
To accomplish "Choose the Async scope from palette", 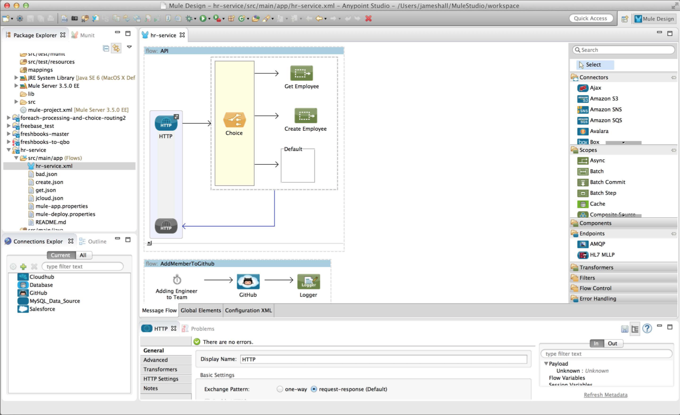I will tap(591, 161).
